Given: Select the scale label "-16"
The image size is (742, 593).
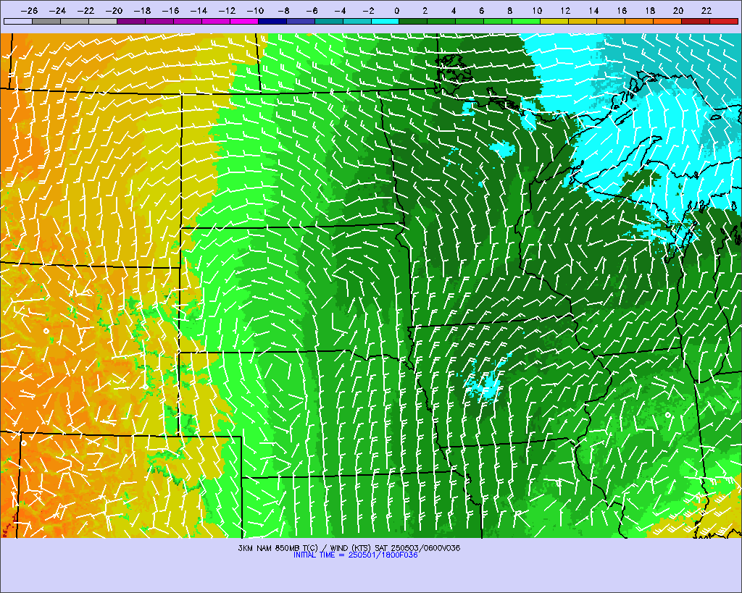Looking at the screenshot, I should point(170,11).
